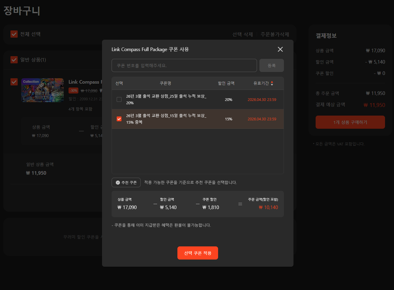Click the 선택 삭제 link
394x290 pixels.
[242, 34]
